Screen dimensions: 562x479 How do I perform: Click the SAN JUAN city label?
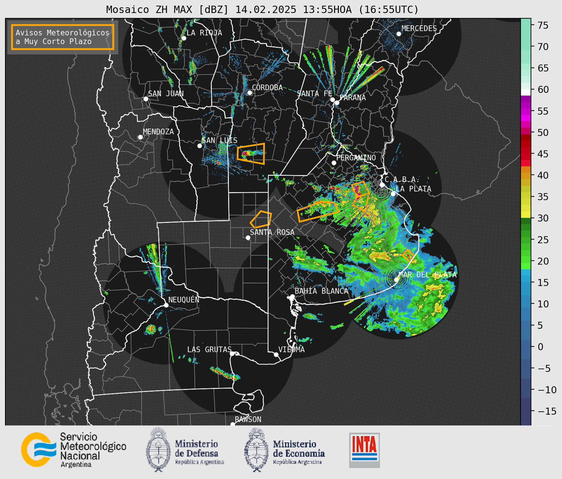[x=166, y=94]
